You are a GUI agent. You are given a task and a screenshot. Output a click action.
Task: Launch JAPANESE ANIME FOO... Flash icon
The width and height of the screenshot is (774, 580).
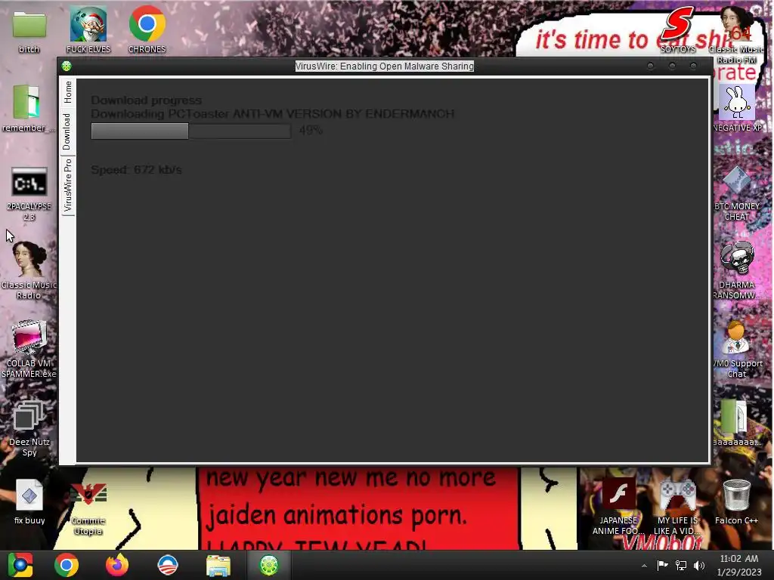(618, 507)
